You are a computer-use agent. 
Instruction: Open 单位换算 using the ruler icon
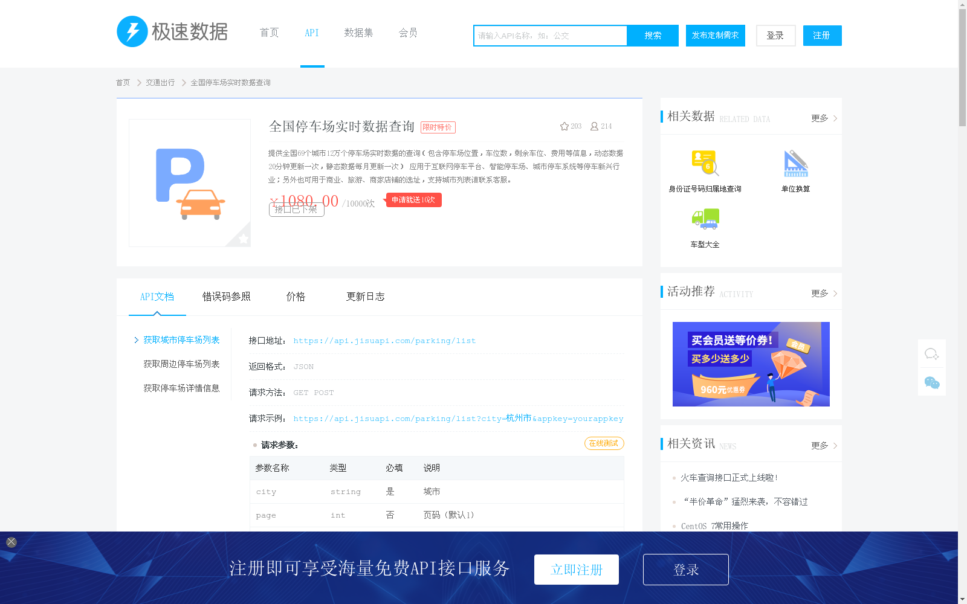795,162
